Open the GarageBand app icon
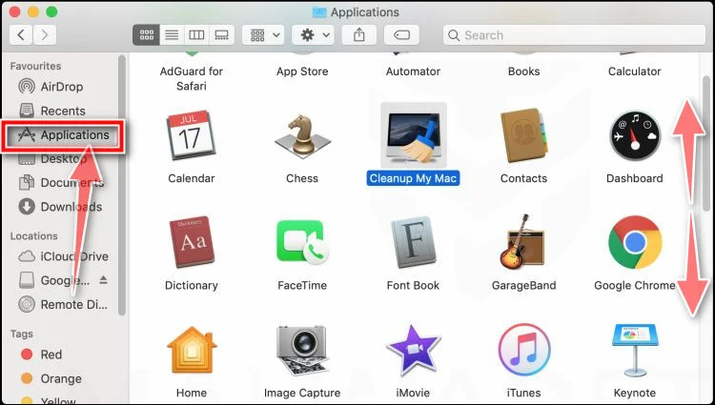The width and height of the screenshot is (715, 405). [522, 242]
